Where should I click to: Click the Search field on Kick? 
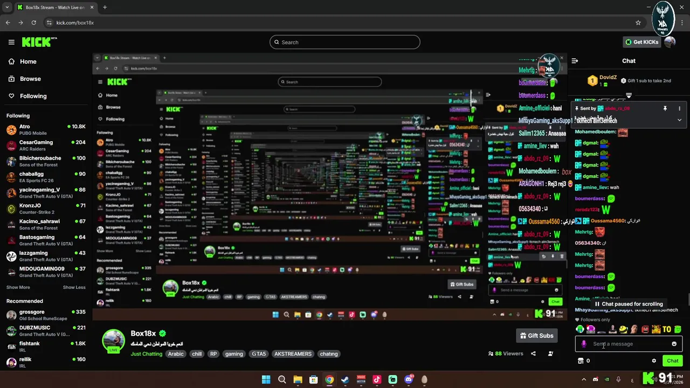tap(345, 42)
